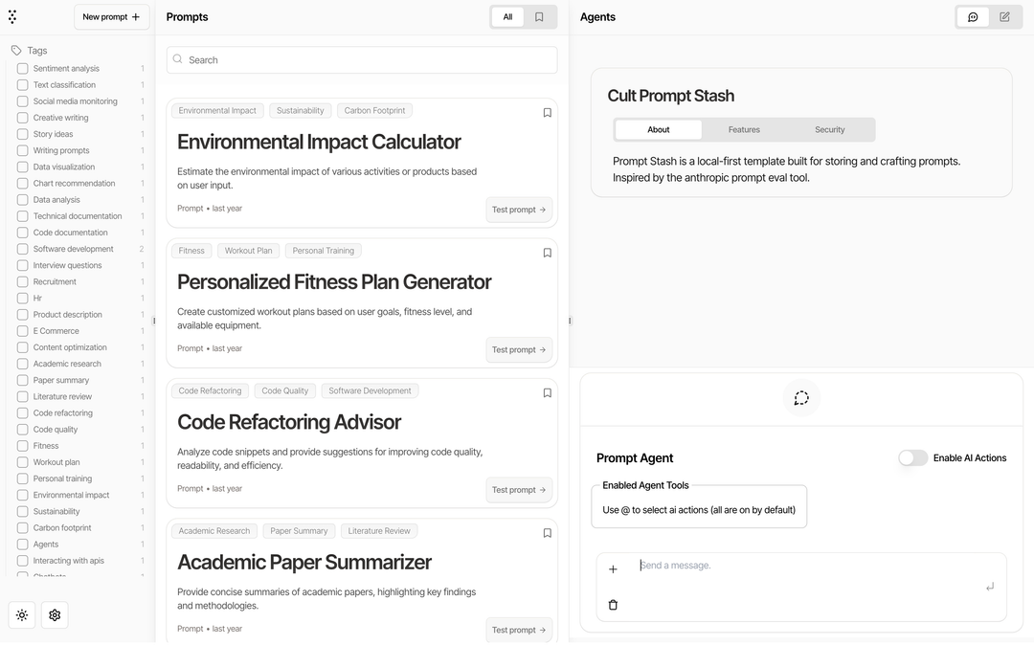This screenshot has width=1034, height=645.
Task: Click the dashed chat bubble icon
Action: coord(801,398)
